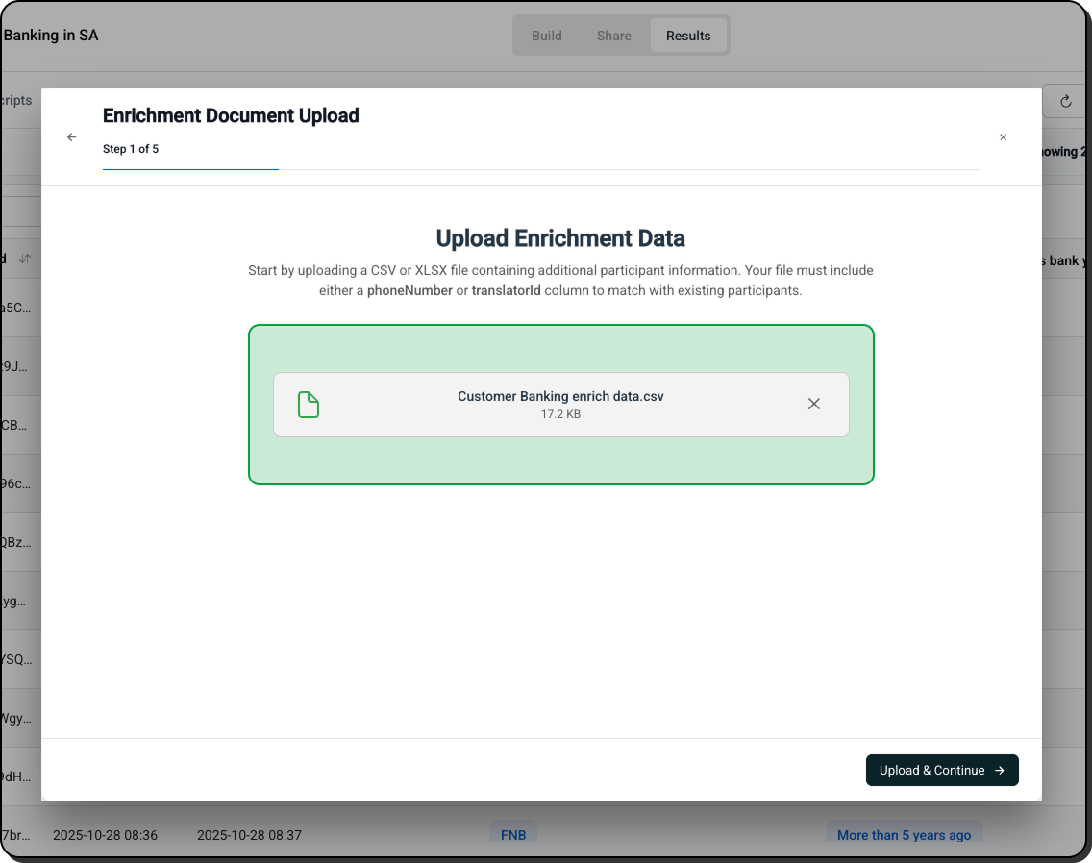Click the FNB tag in bottom row
1092x863 pixels.
click(513, 835)
